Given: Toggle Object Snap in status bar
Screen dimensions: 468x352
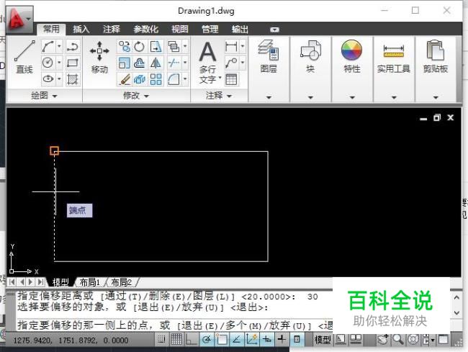Looking at the screenshot, I should 222,339.
